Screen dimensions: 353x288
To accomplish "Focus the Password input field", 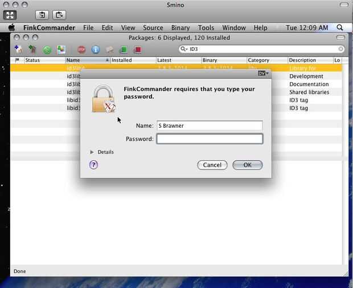I will coord(210,139).
